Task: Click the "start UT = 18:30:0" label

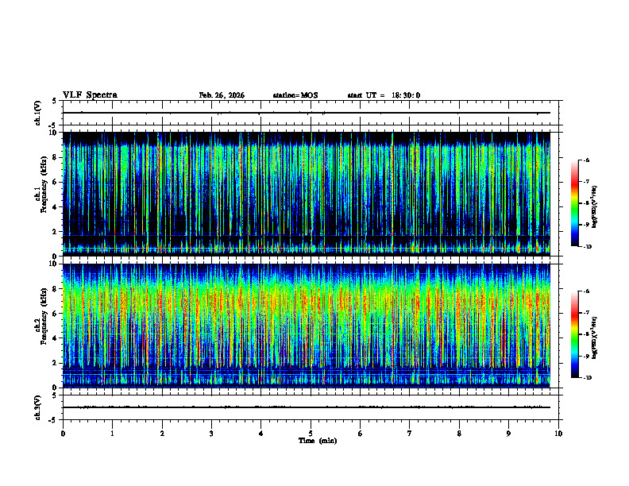Action: [x=384, y=95]
